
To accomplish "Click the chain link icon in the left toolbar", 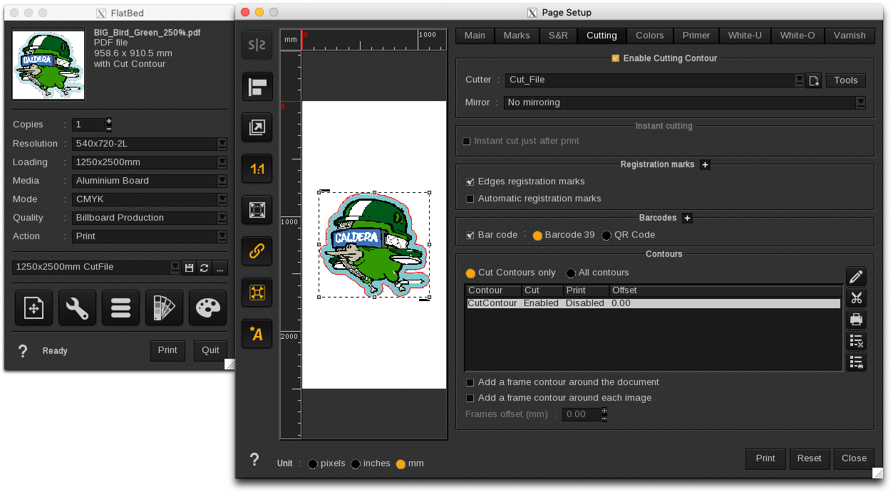I will [x=257, y=251].
